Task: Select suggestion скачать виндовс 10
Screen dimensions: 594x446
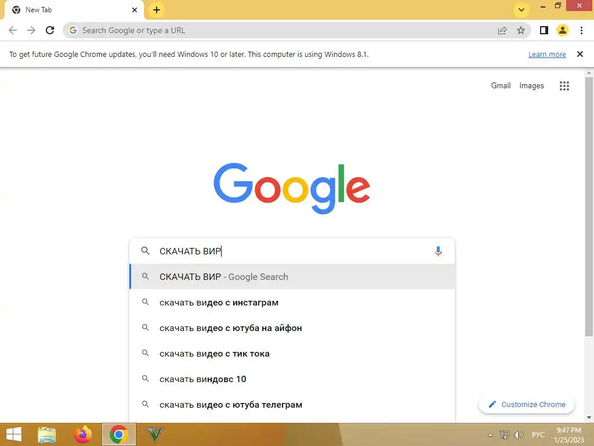Action: (292, 379)
